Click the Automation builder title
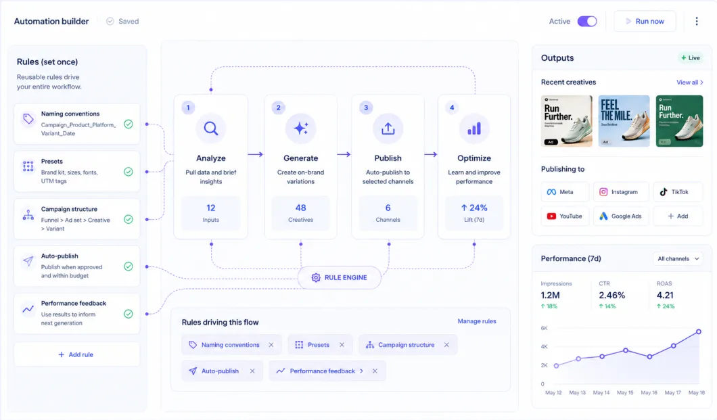This screenshot has height=420, width=717. [x=51, y=21]
